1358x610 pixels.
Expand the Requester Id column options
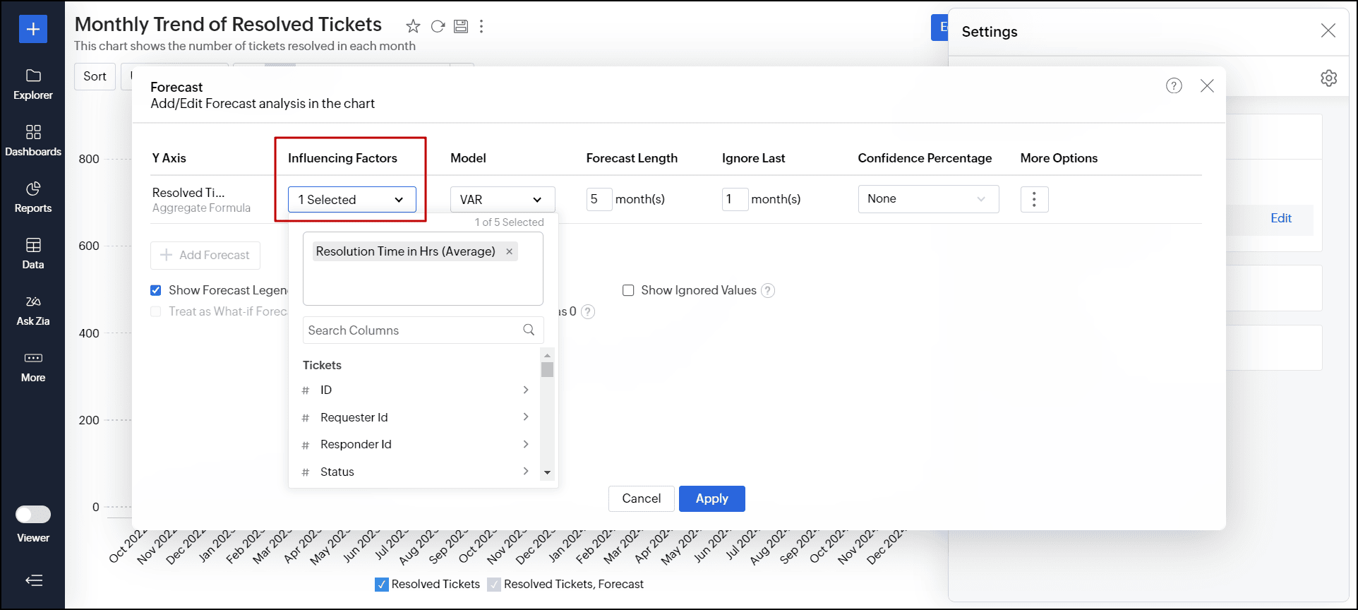(526, 417)
